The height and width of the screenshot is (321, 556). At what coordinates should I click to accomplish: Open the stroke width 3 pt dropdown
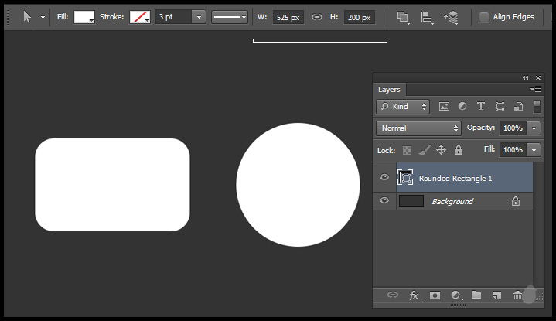[x=198, y=17]
